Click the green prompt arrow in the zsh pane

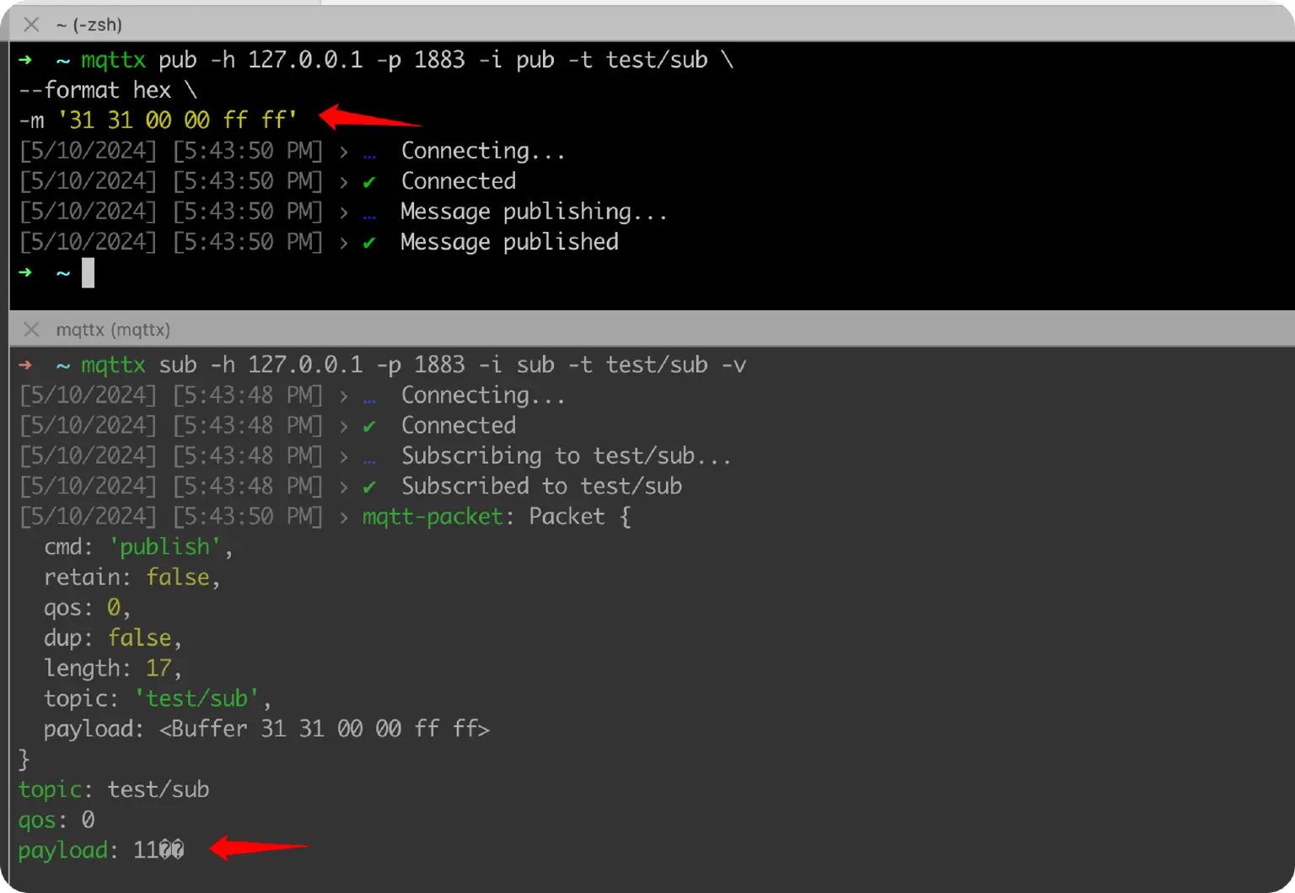click(x=24, y=59)
